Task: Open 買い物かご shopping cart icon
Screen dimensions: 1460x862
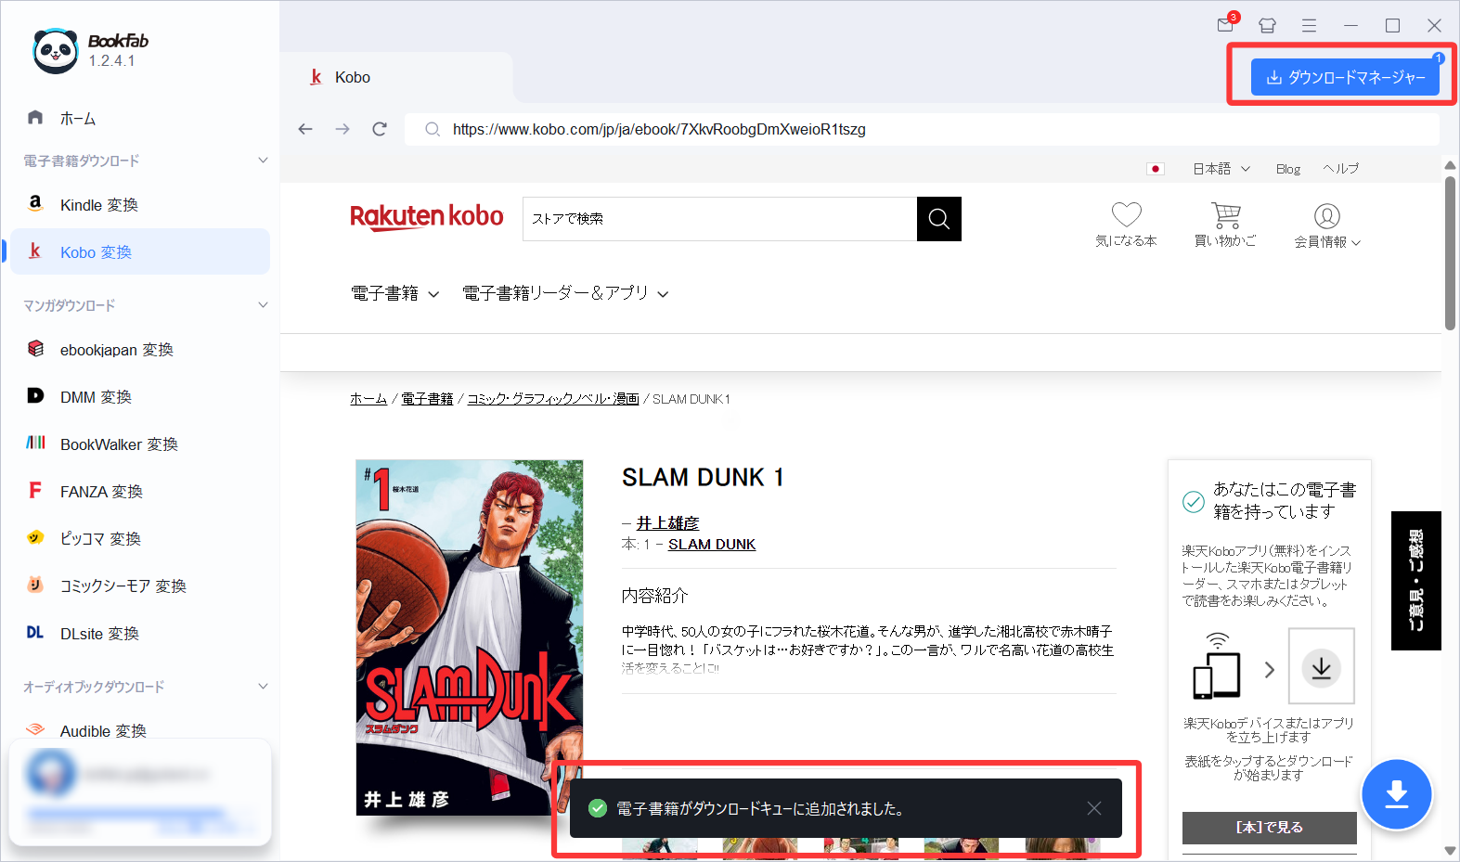Action: point(1225,225)
